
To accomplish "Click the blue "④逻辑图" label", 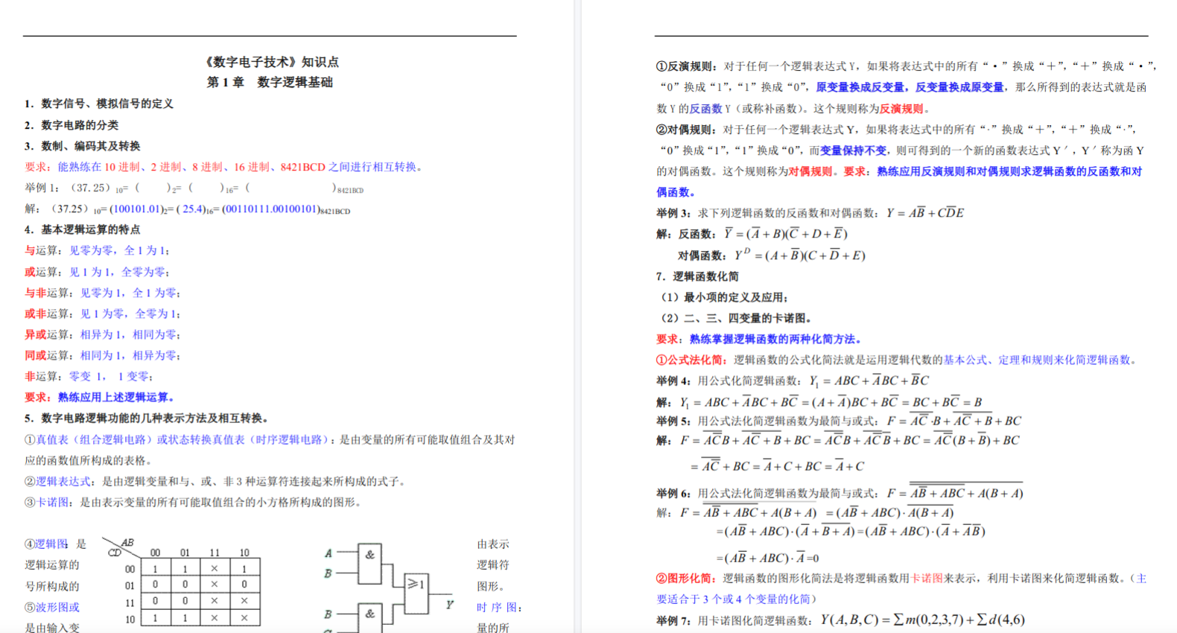I will coord(46,544).
